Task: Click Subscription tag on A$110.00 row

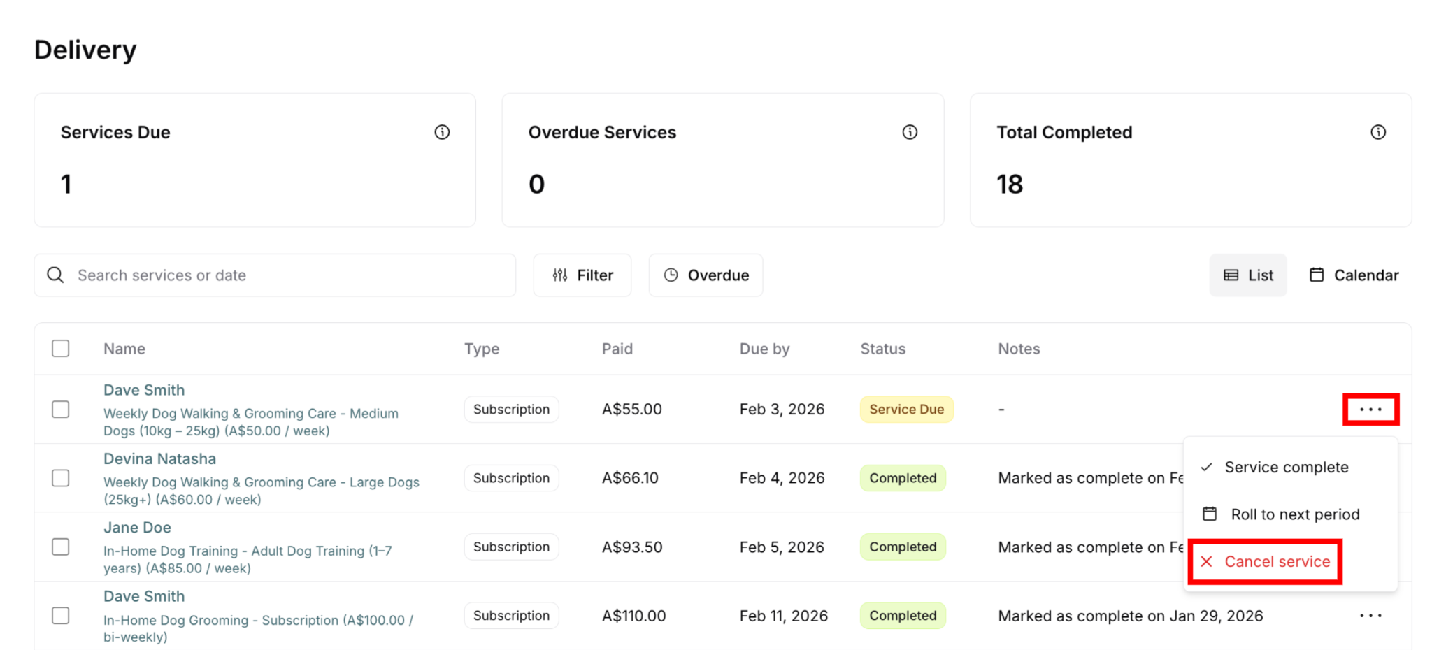Action: coord(511,616)
